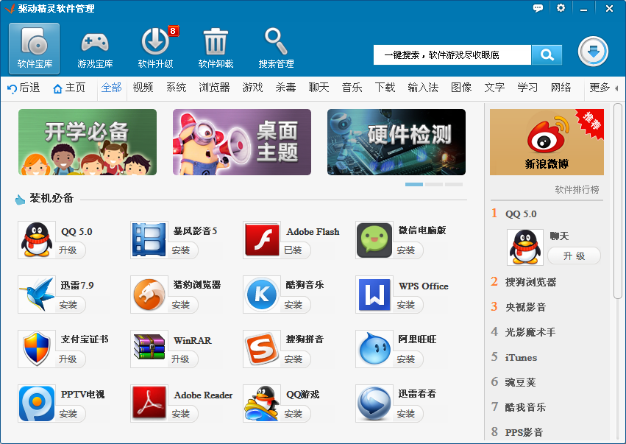
Task: Install 迅雷7.9 with 安装 button
Action: pyautogui.click(x=68, y=305)
